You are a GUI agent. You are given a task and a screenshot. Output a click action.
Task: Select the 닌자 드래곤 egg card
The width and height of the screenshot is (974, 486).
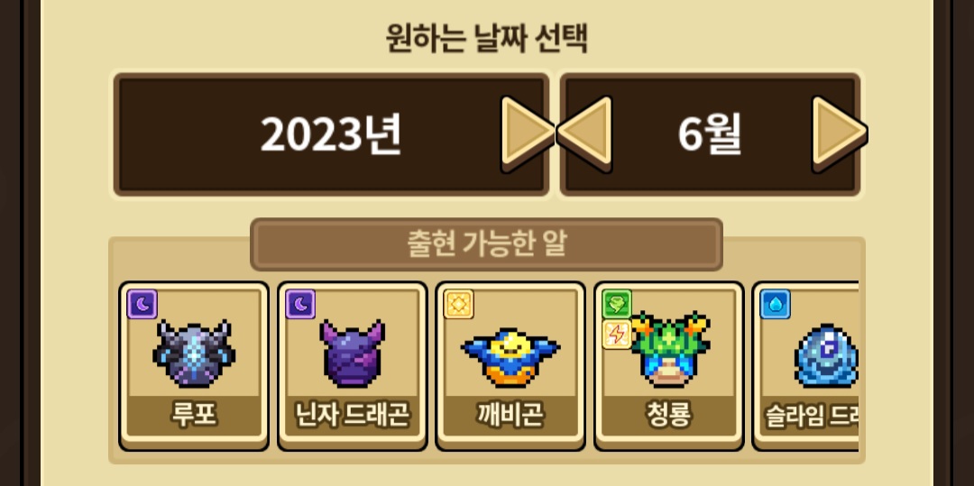[x=353, y=366]
